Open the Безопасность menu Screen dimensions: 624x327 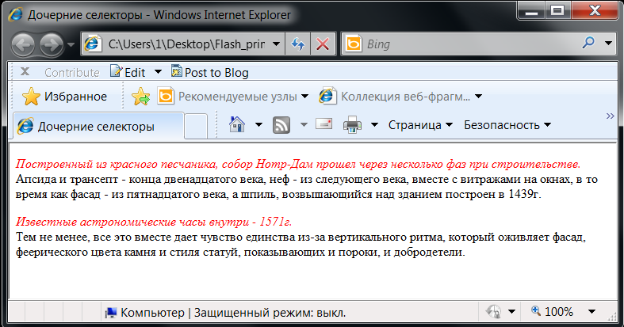point(507,125)
